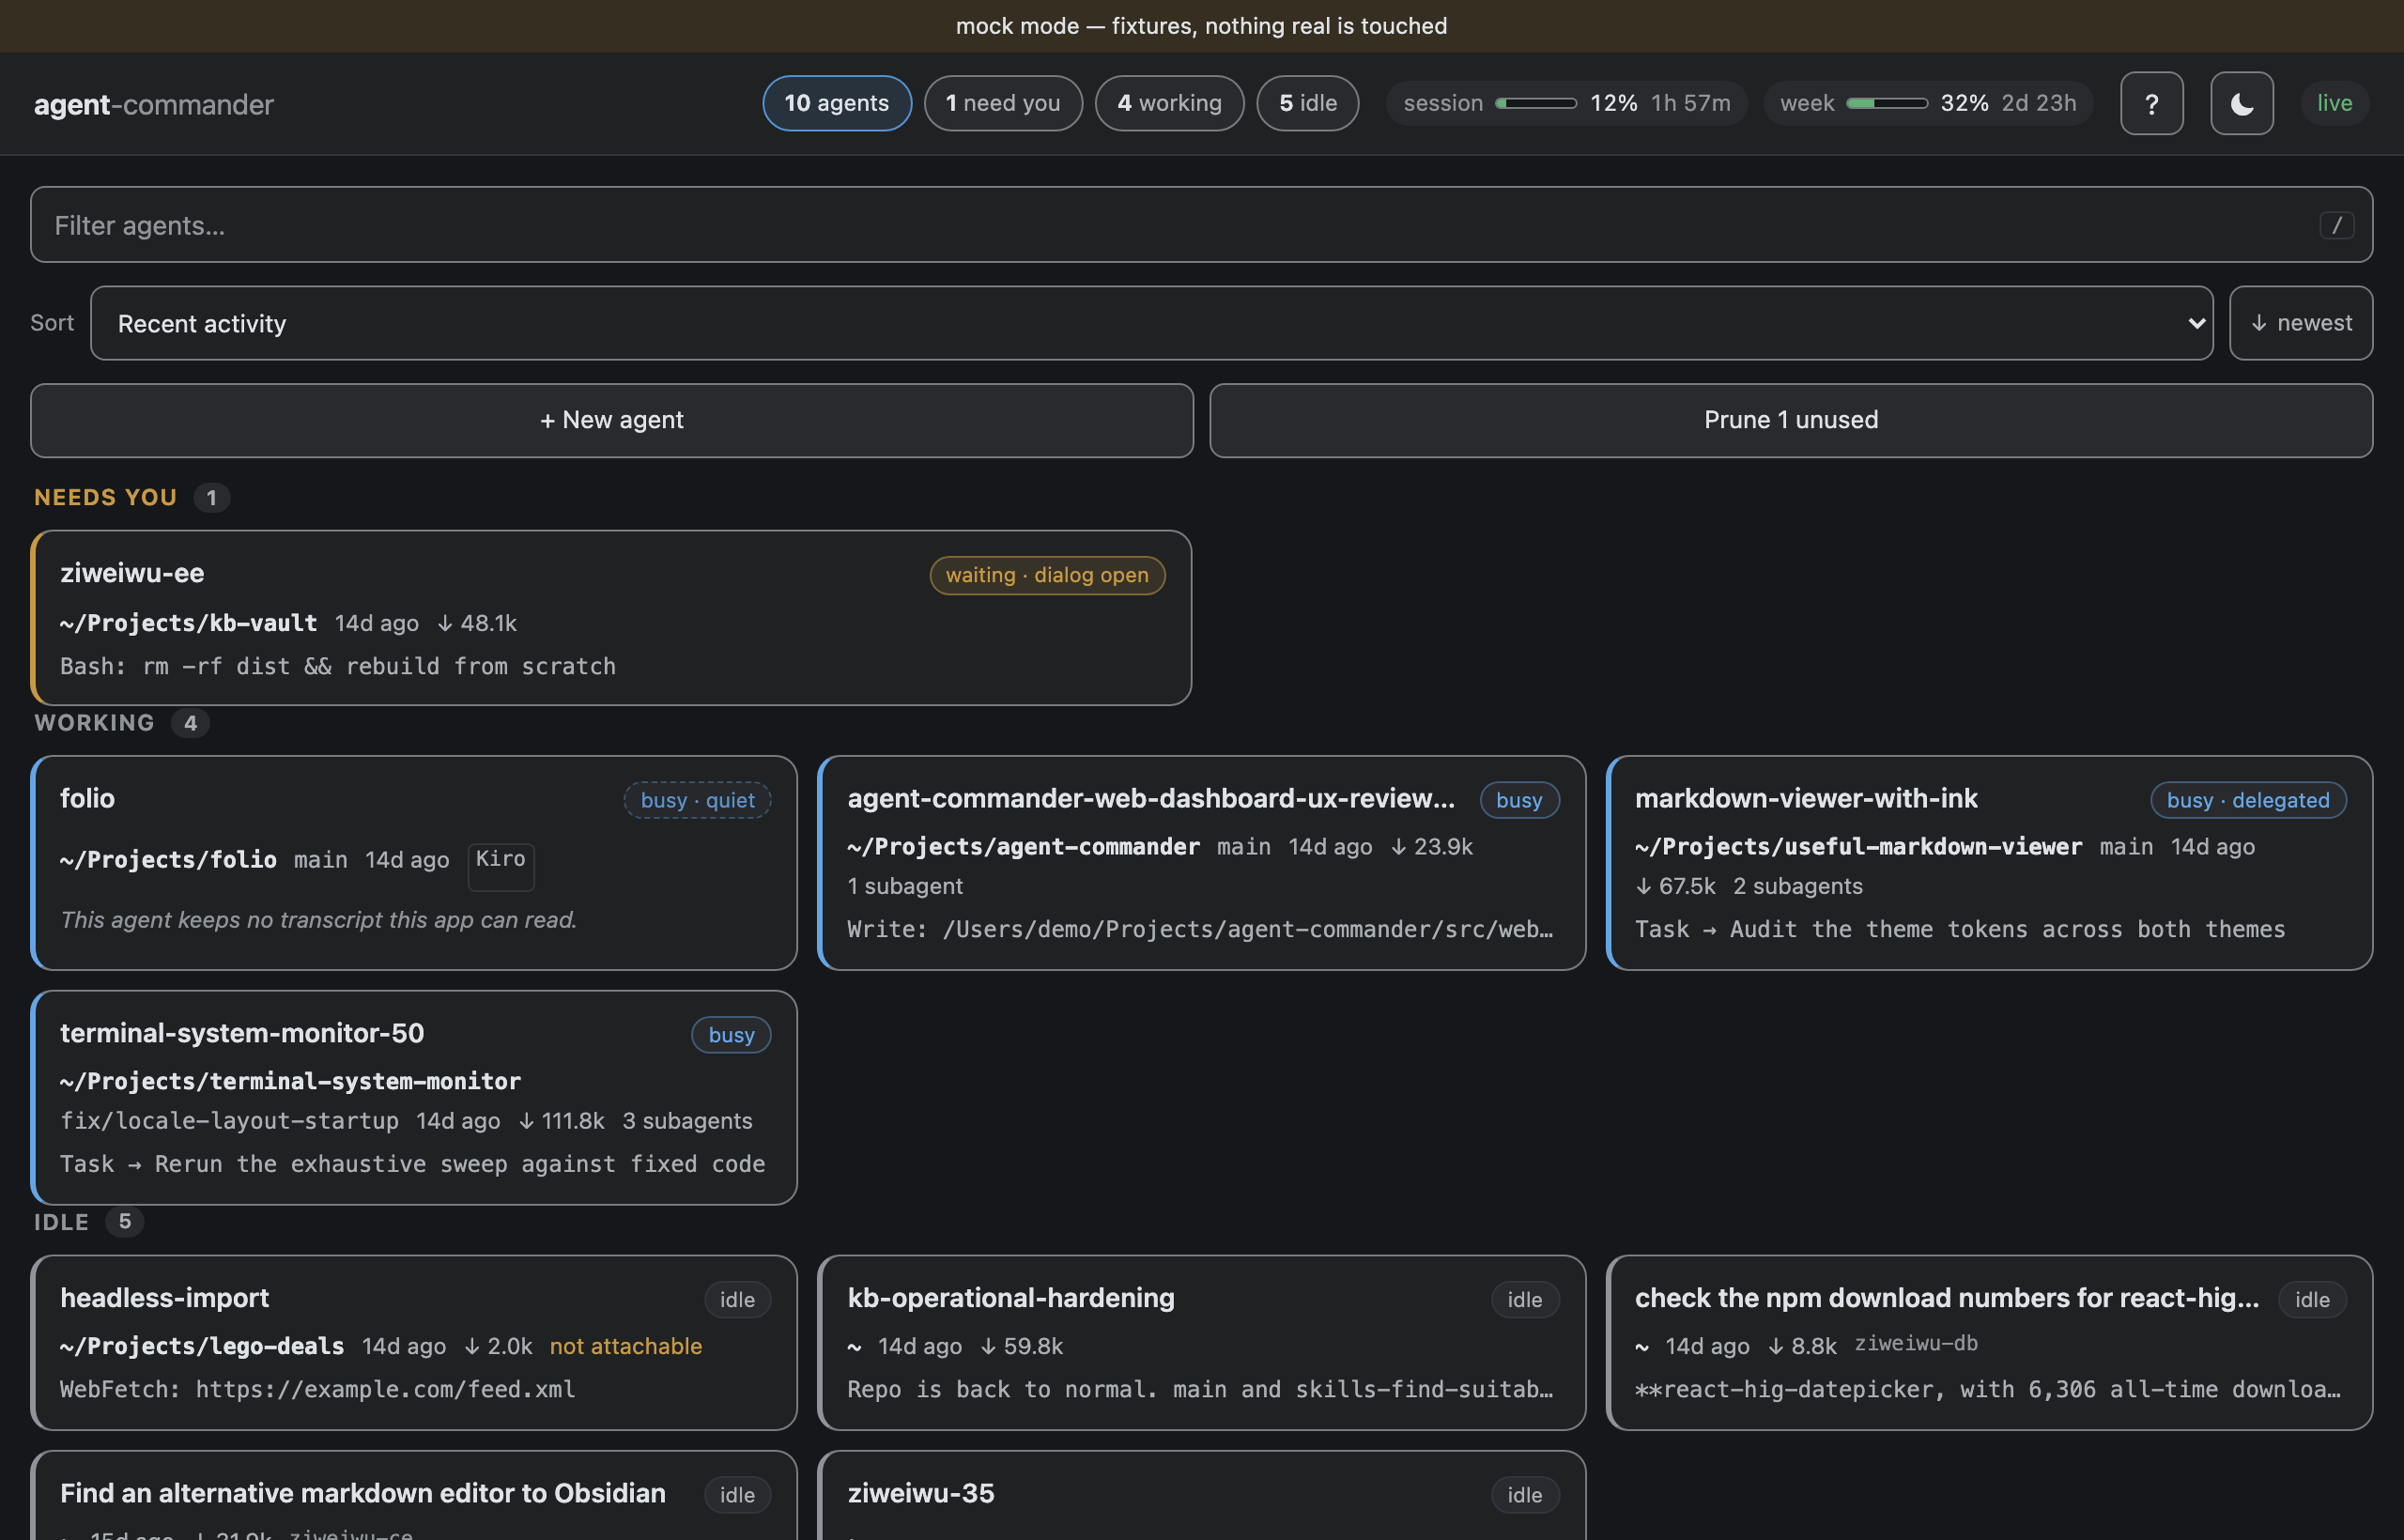Click the ziweiwu-db label
The height and width of the screenshot is (1540, 2404).
(x=1916, y=1343)
